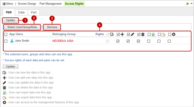Image resolution: width=194 pixels, height=107 pixels.
Task: Toggle John Smith's delete-data right checkbox
Action: point(138,41)
